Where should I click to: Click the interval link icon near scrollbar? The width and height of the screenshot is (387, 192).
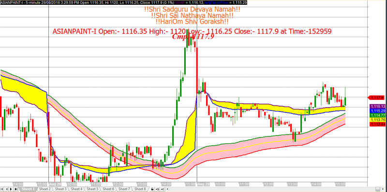tap(163, 189)
